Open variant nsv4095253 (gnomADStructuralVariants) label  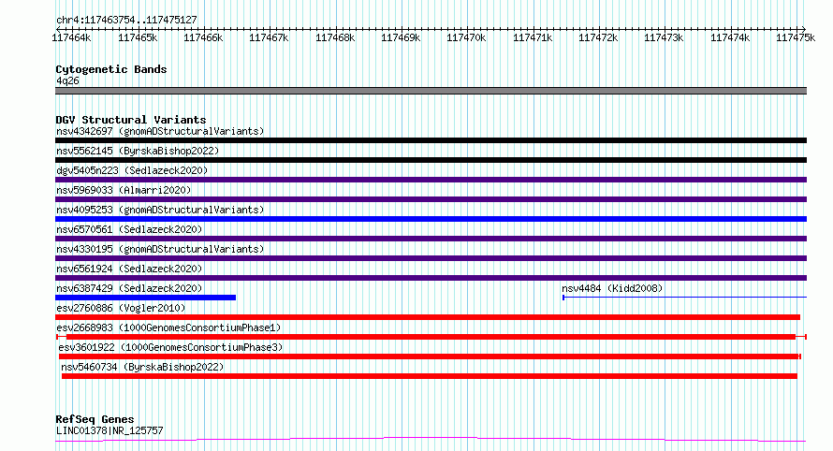click(x=160, y=210)
